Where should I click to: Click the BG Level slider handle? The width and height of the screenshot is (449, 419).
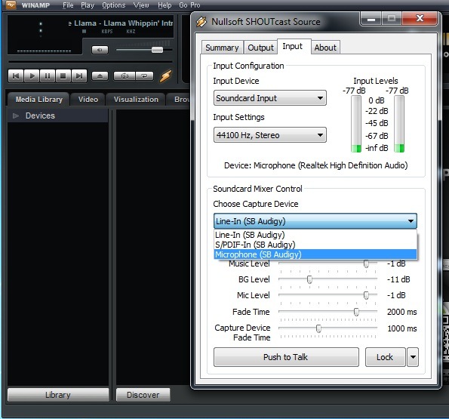(309, 279)
